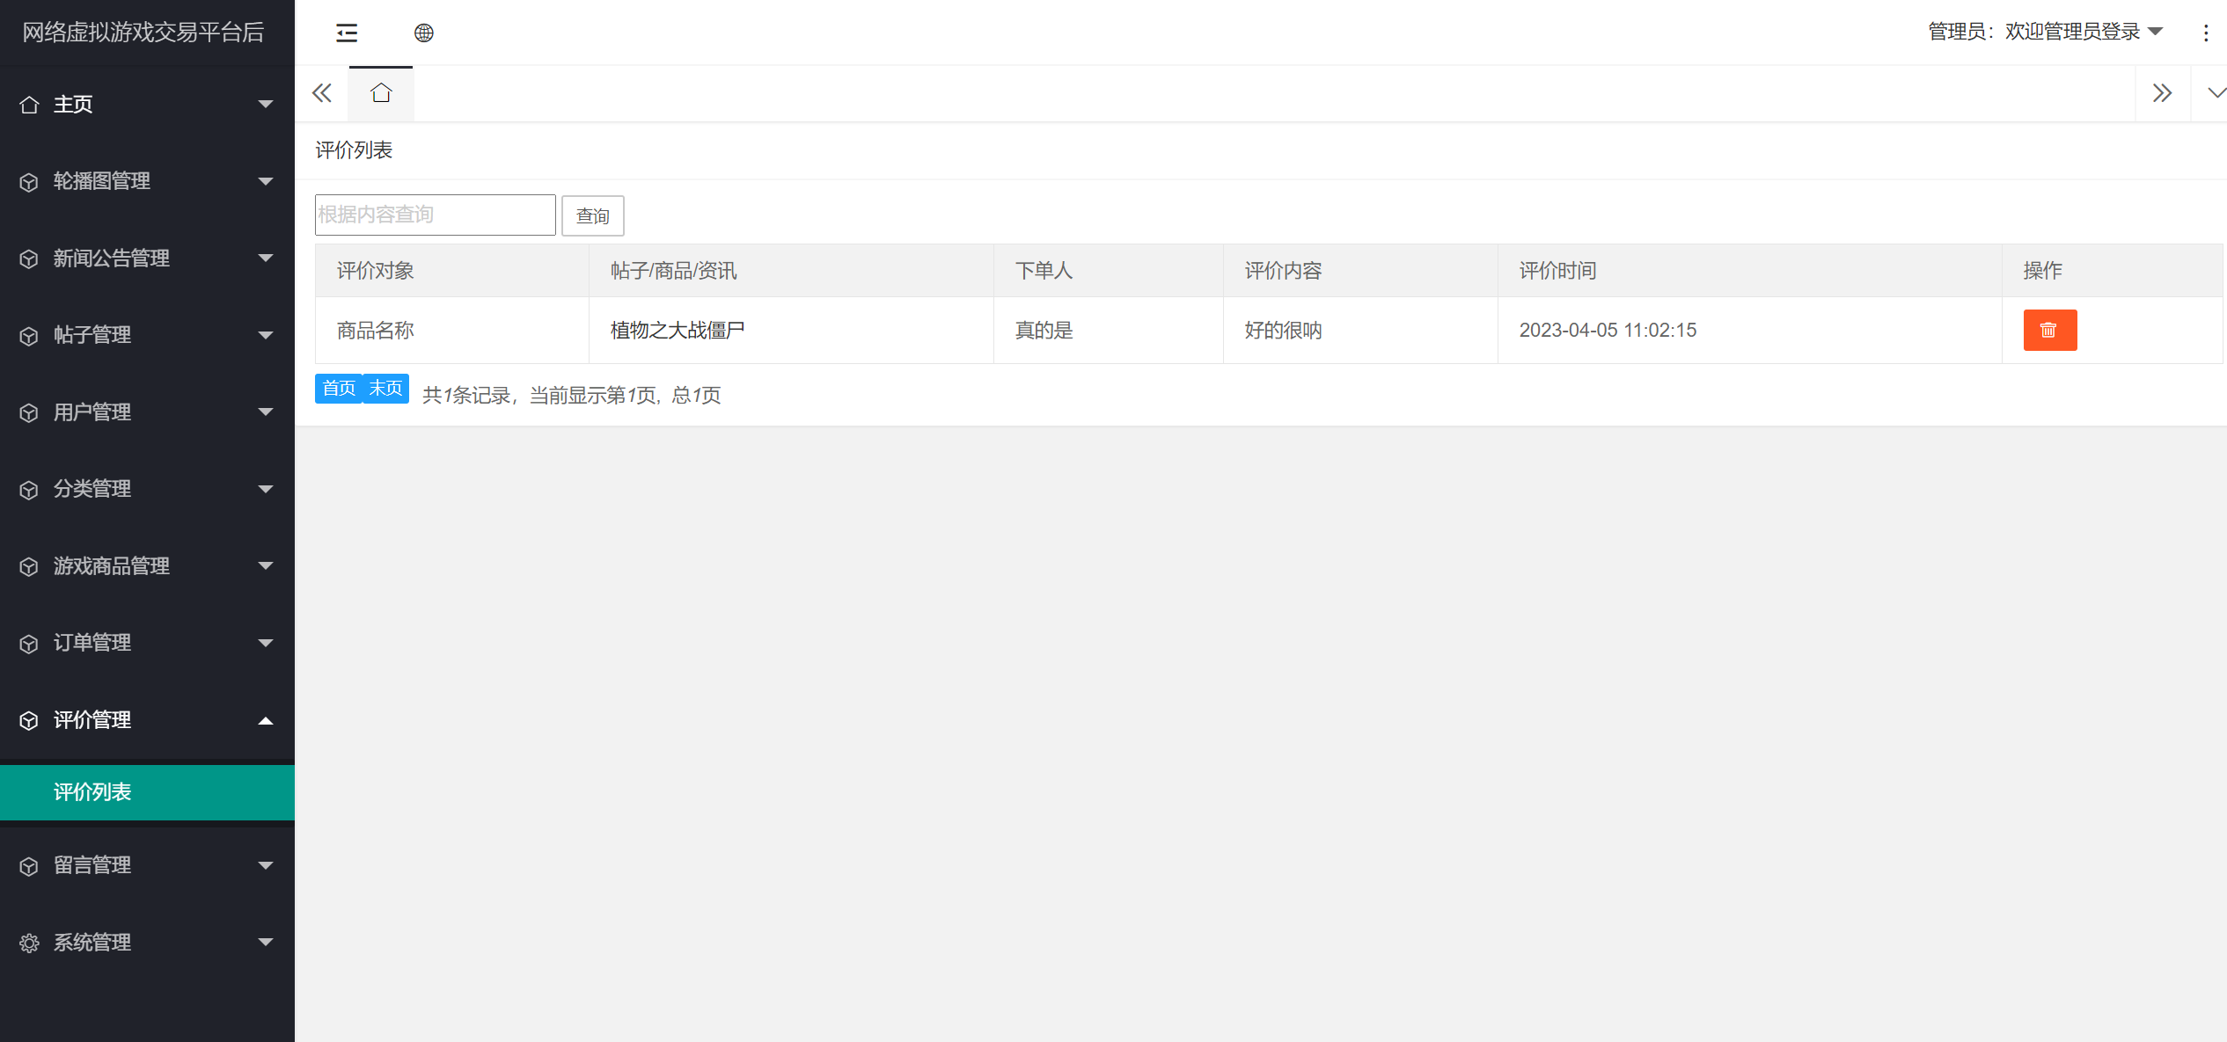This screenshot has width=2227, height=1042.
Task: Open the three-dot more options icon
Action: tap(2205, 33)
